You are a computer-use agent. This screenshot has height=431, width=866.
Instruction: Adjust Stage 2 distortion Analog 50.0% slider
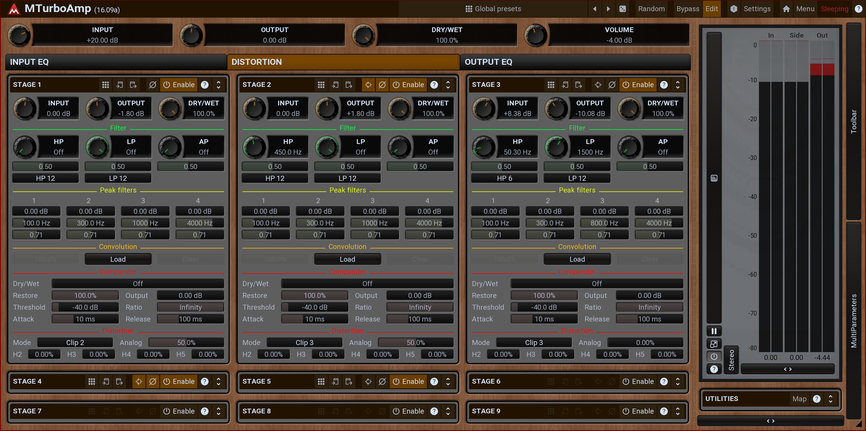coord(416,343)
